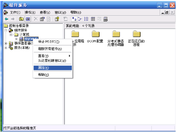Toggle the Show/Hide console tree icon
The image size is (176, 132).
[28, 19]
